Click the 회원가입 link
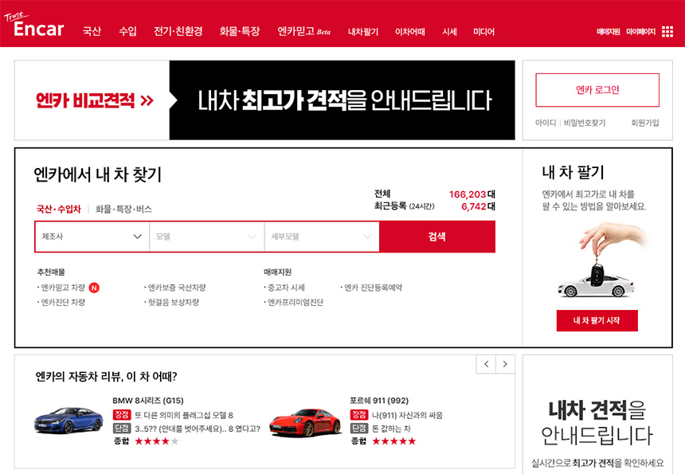This screenshot has height=474, width=685. (645, 123)
